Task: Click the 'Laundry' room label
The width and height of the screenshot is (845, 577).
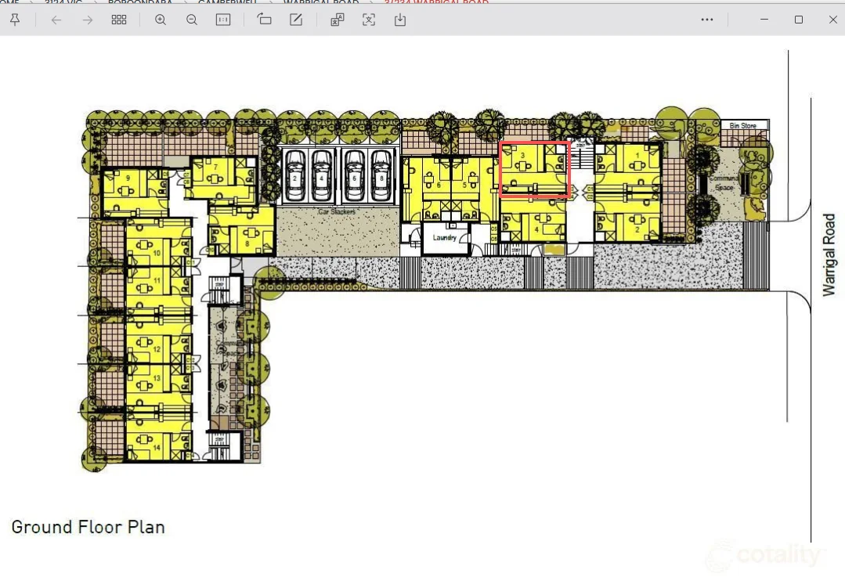Action: 445,237
